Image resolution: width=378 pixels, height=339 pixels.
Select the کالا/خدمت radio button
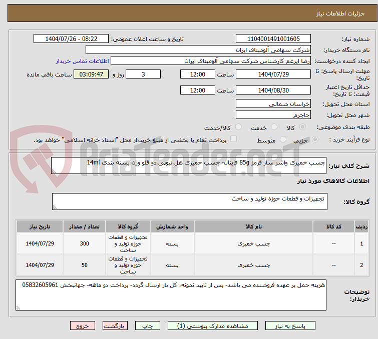point(238,126)
